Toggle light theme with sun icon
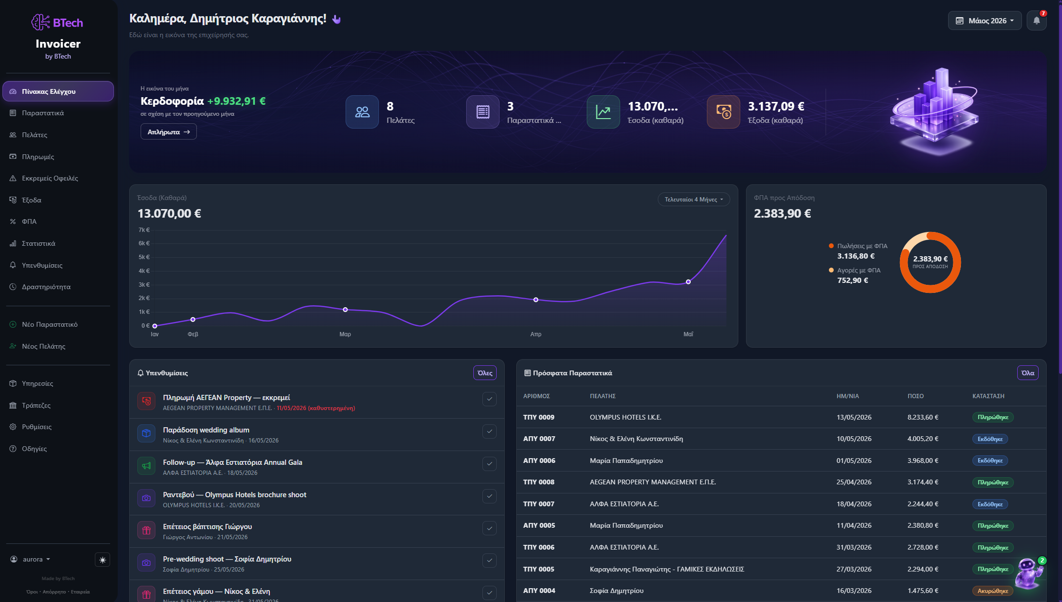Image resolution: width=1062 pixels, height=602 pixels. pos(102,560)
